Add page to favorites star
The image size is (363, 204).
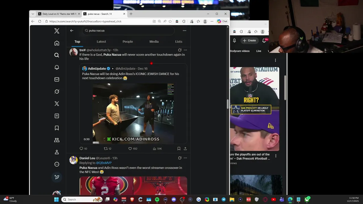pyautogui.click(x=170, y=21)
